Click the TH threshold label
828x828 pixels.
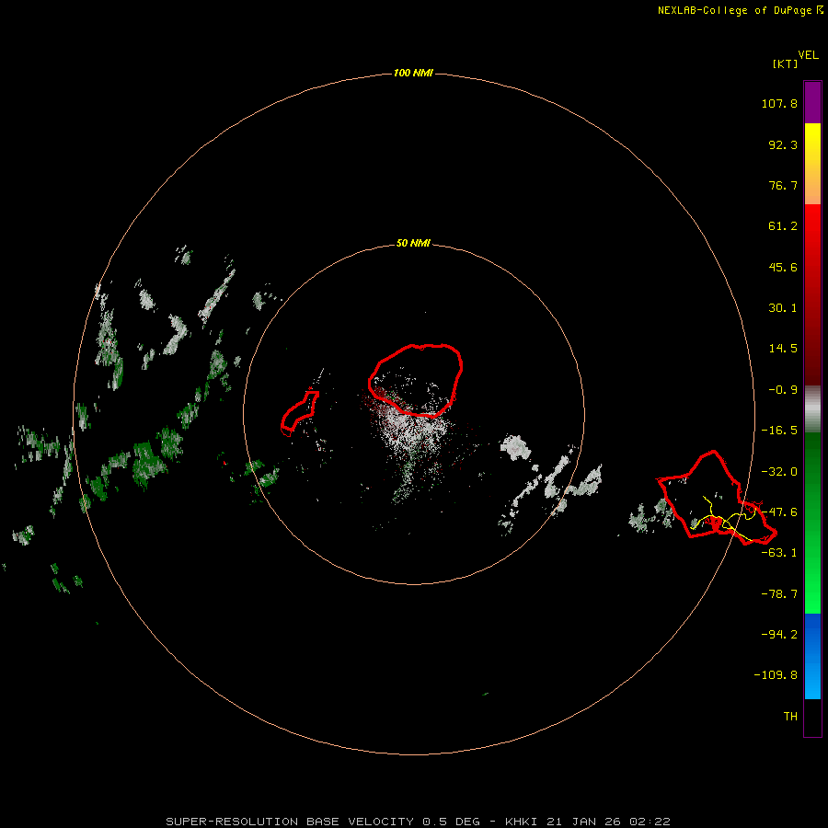coord(790,717)
